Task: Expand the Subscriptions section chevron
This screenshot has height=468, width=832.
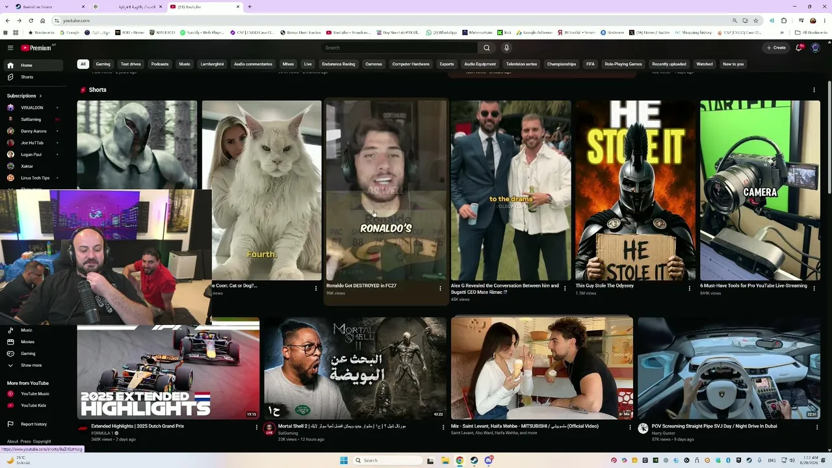Action: click(40, 96)
